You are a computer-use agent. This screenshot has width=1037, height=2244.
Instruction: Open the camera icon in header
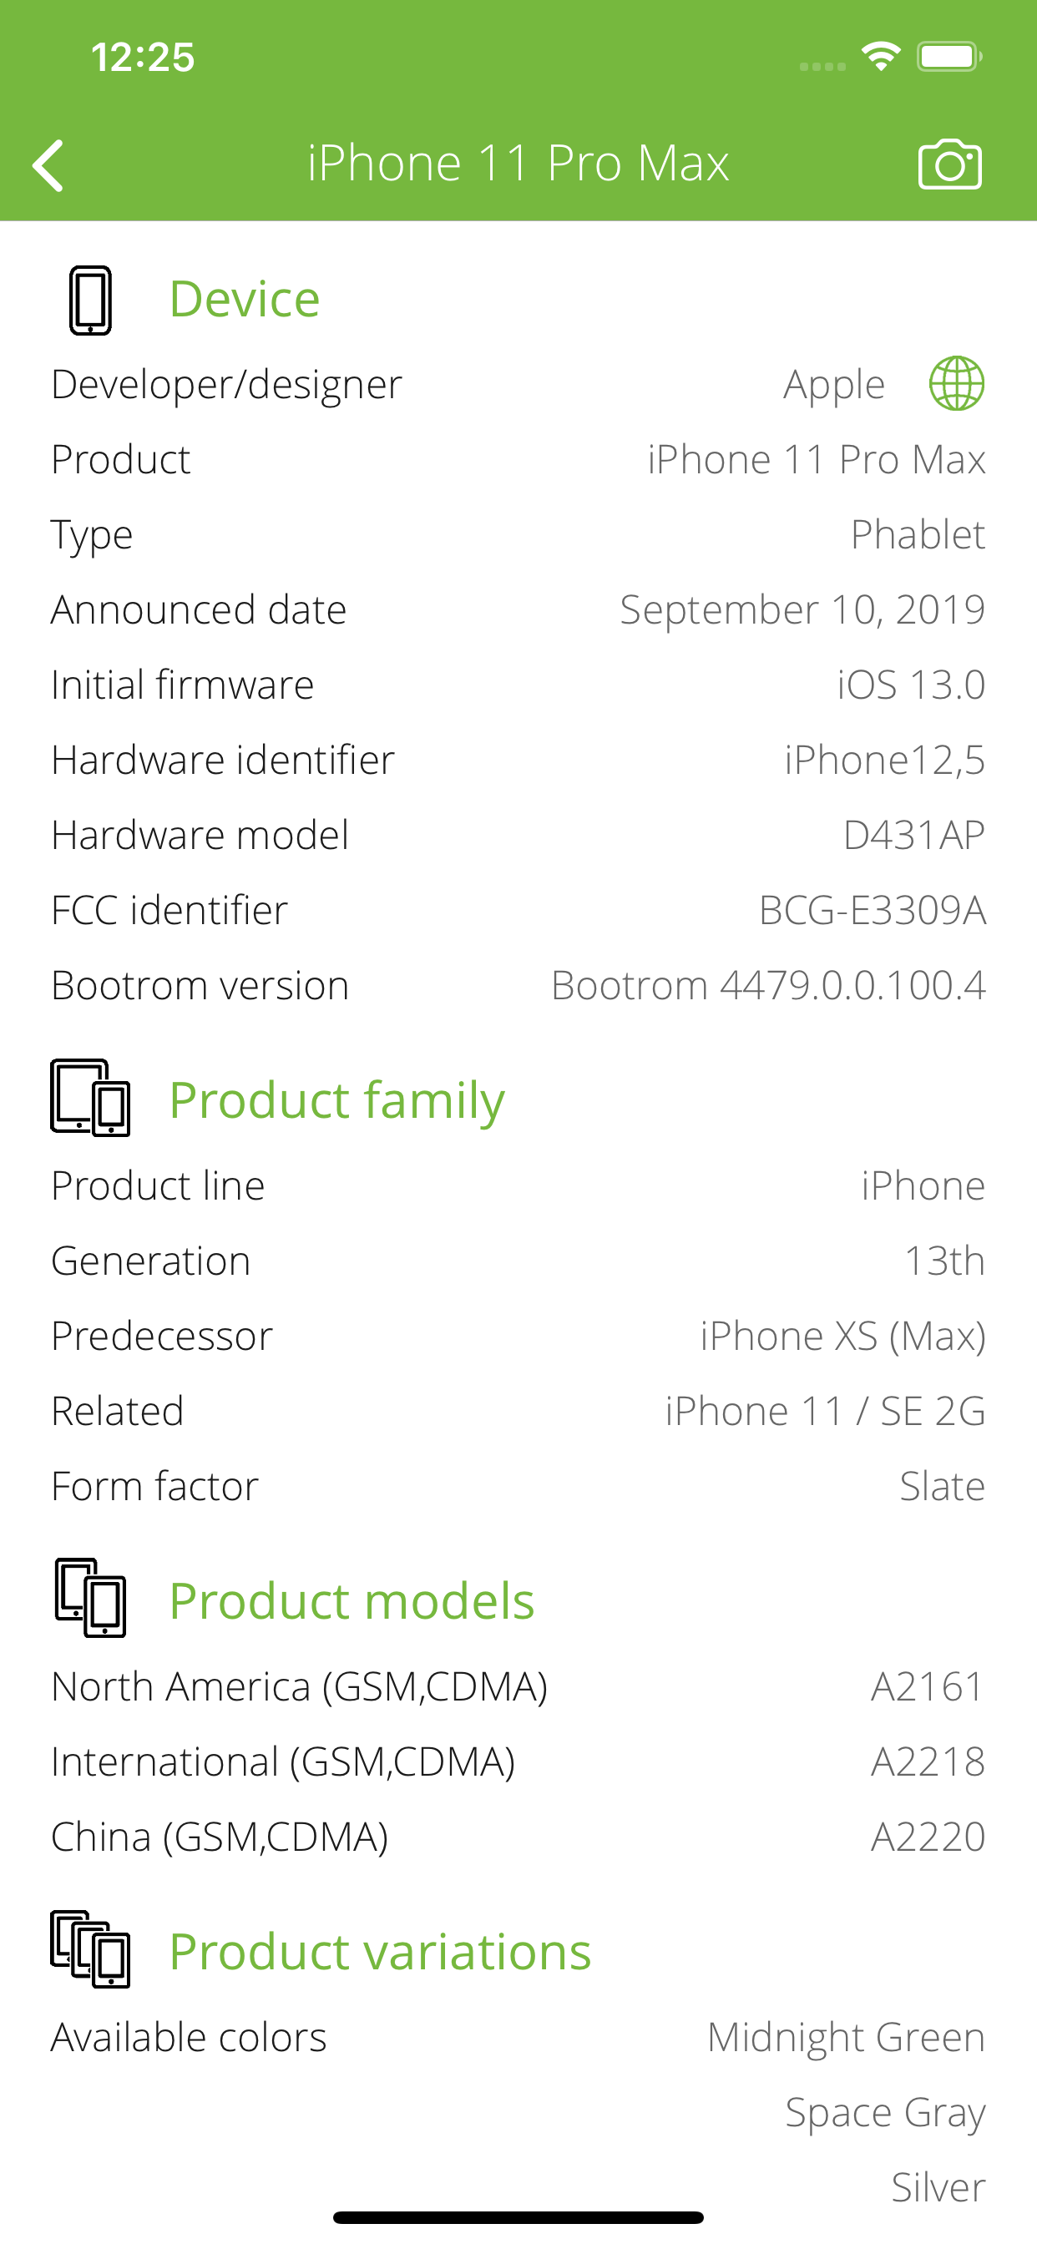tap(950, 164)
